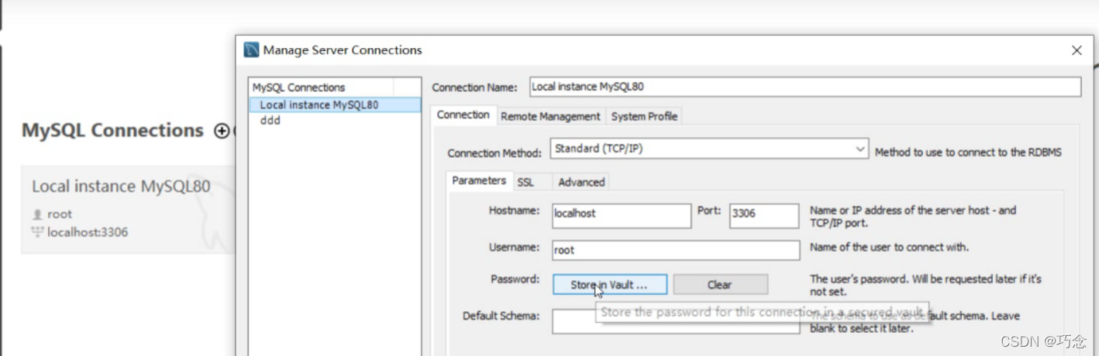The image size is (1099, 356).
Task: Click the Port field showing 3306
Action: pos(764,216)
